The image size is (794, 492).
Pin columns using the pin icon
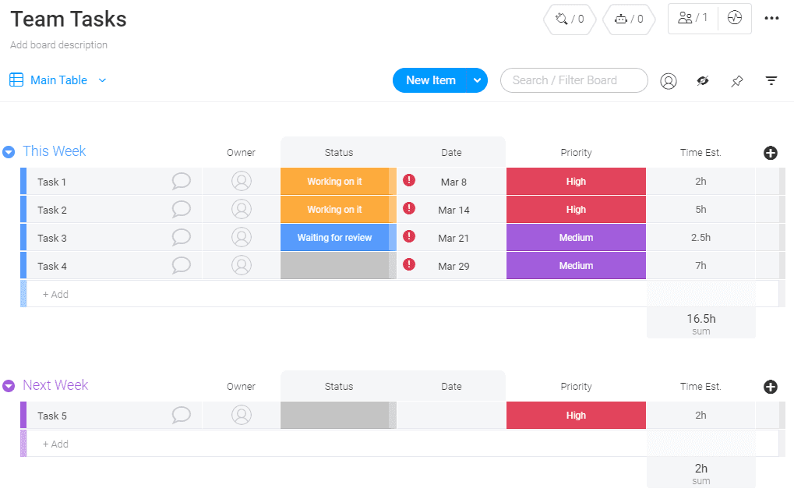736,80
